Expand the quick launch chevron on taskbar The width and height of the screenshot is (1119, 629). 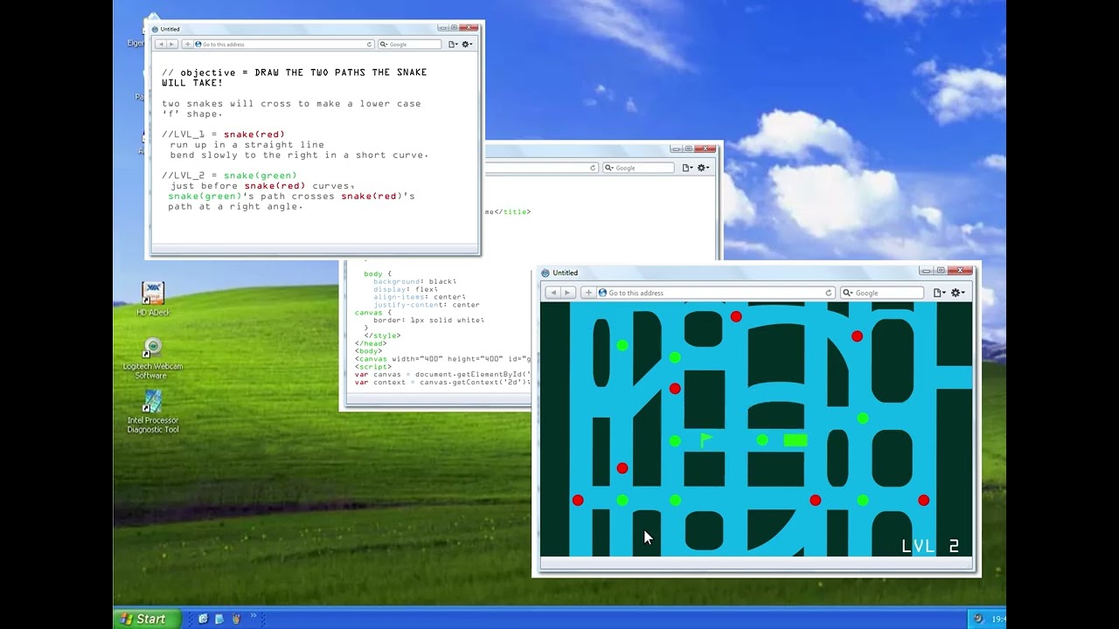[x=254, y=616]
